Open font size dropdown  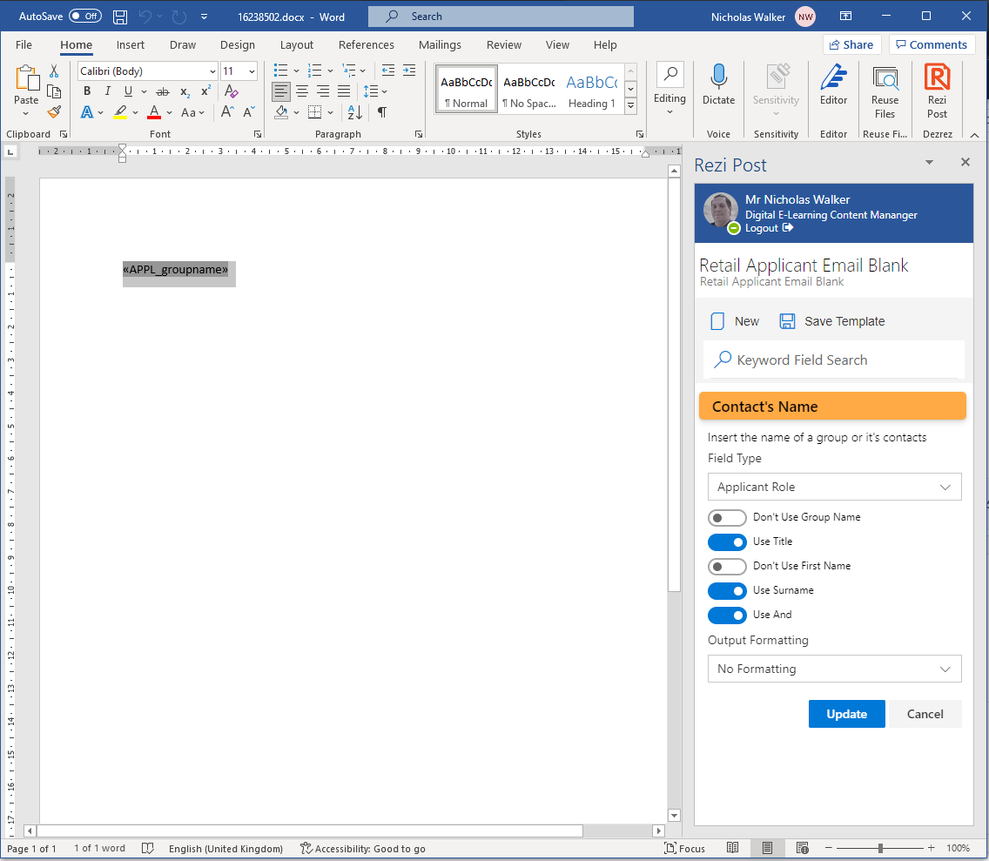point(252,71)
